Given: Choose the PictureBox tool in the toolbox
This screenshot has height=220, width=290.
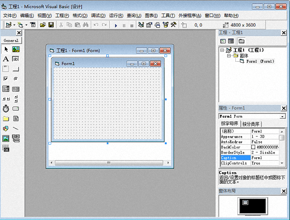Looking at the screenshot, I should [15, 49].
